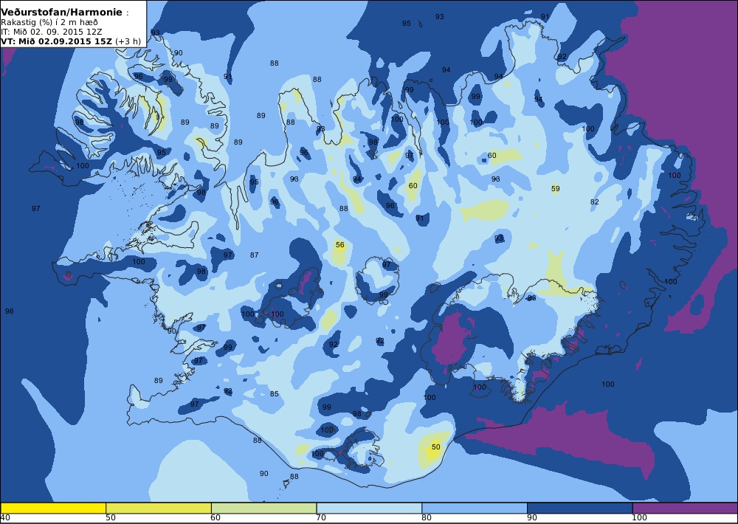The width and height of the screenshot is (738, 524).
Task: Click the Veðurstofan/Harmonie title text
Action: coord(62,13)
